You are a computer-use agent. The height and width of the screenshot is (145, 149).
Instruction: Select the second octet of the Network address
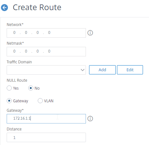(x=26, y=33)
